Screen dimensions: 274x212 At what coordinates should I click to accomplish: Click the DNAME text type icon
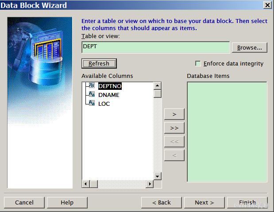tap(92, 94)
